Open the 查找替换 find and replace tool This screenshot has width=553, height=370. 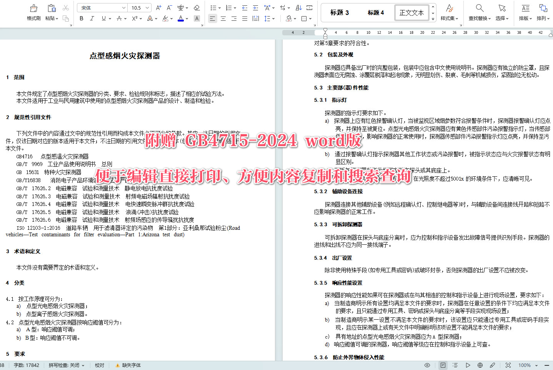[x=479, y=12]
